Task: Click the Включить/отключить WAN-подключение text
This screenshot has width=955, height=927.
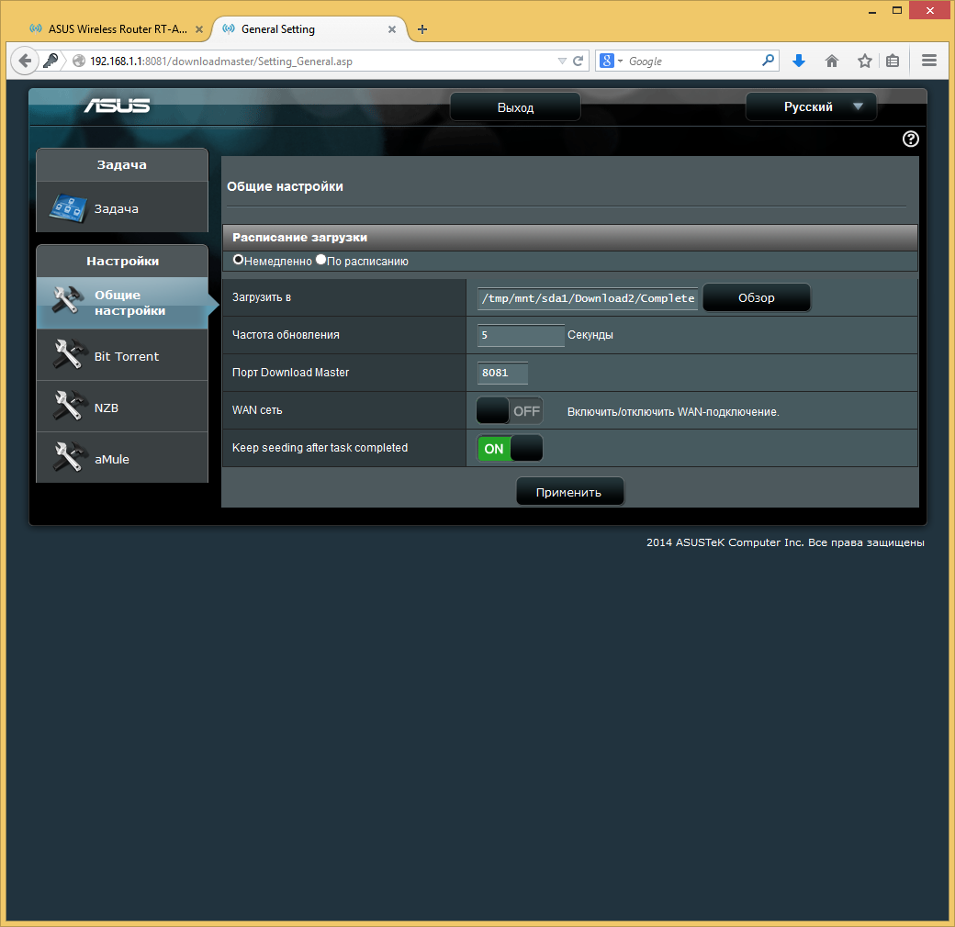Action: [673, 412]
